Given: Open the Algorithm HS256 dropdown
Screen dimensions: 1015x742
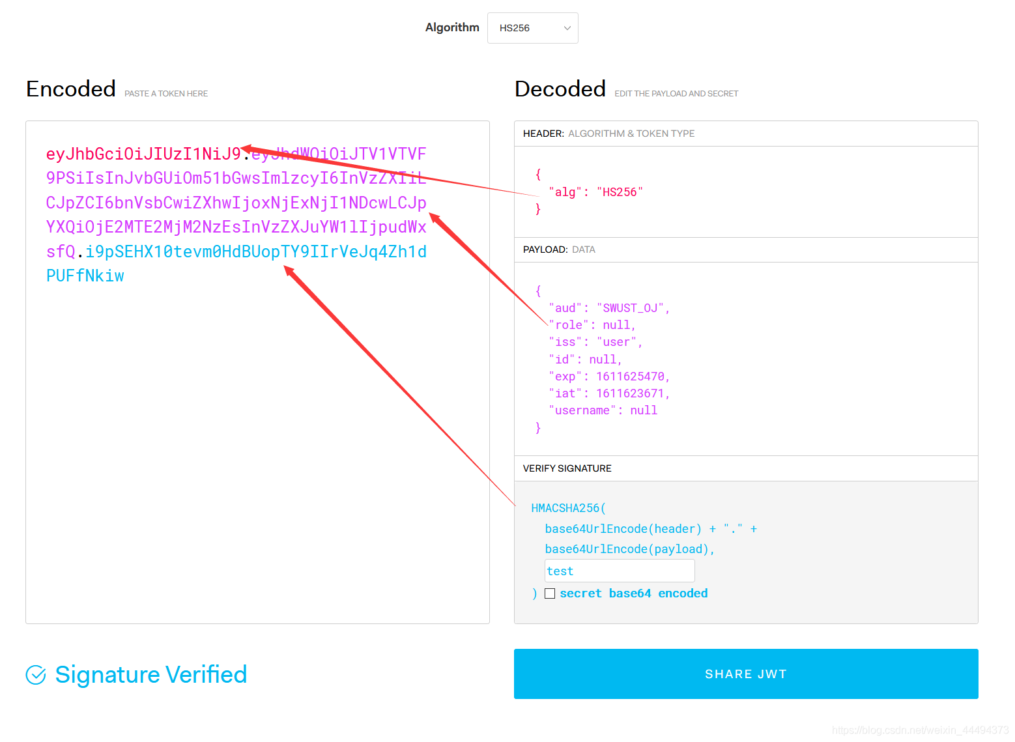Looking at the screenshot, I should tap(532, 28).
